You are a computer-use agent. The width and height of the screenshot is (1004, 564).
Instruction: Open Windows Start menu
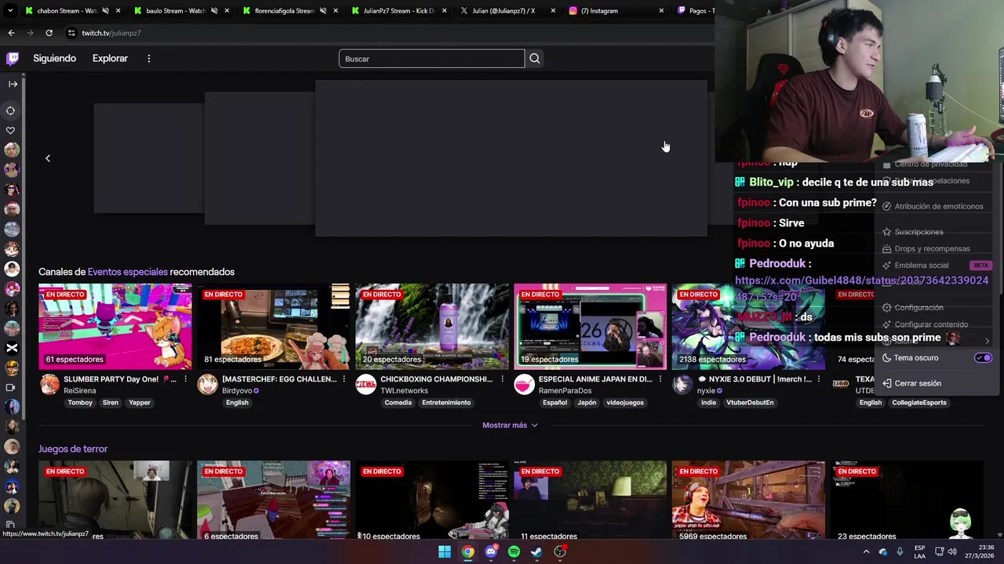pos(445,551)
